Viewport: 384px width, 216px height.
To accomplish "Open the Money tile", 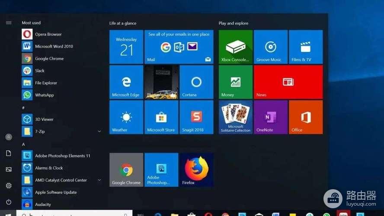I will tap(236, 82).
